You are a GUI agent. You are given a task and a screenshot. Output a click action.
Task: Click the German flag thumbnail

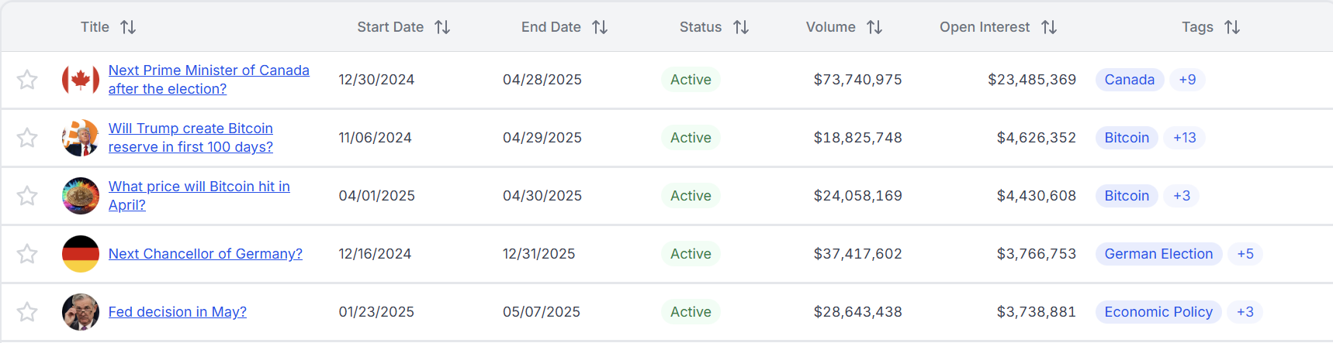coord(81,254)
